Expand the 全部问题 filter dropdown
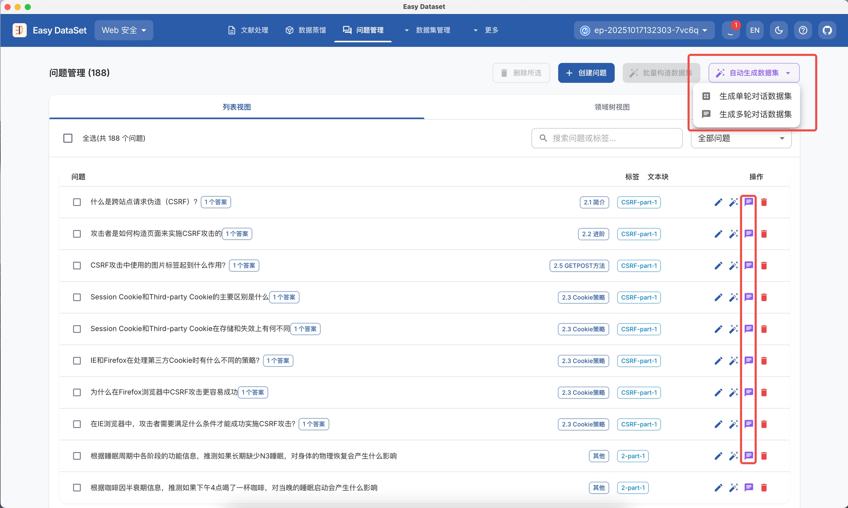Image resolution: width=848 pixels, height=508 pixels. (x=741, y=138)
